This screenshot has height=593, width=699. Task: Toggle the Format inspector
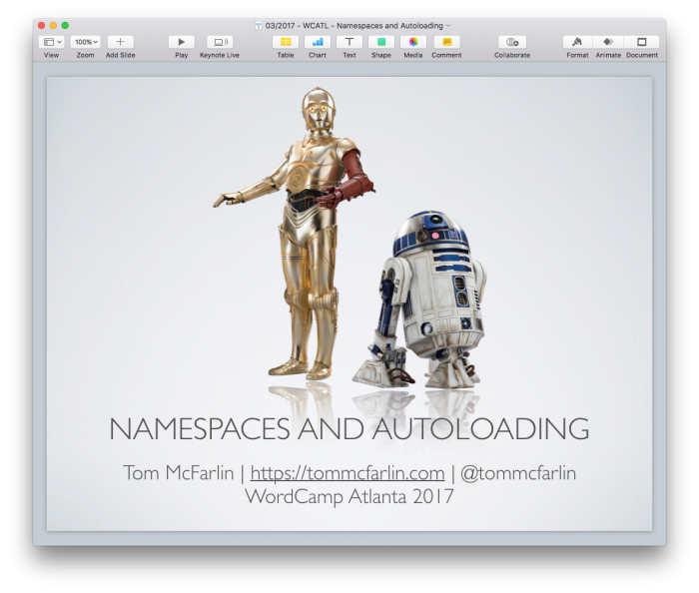(x=577, y=42)
